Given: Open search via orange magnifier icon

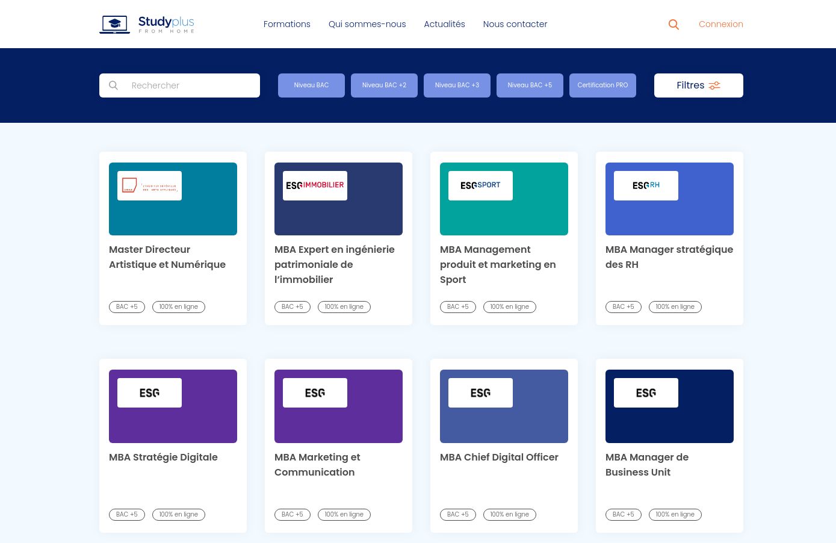Looking at the screenshot, I should pyautogui.click(x=673, y=25).
